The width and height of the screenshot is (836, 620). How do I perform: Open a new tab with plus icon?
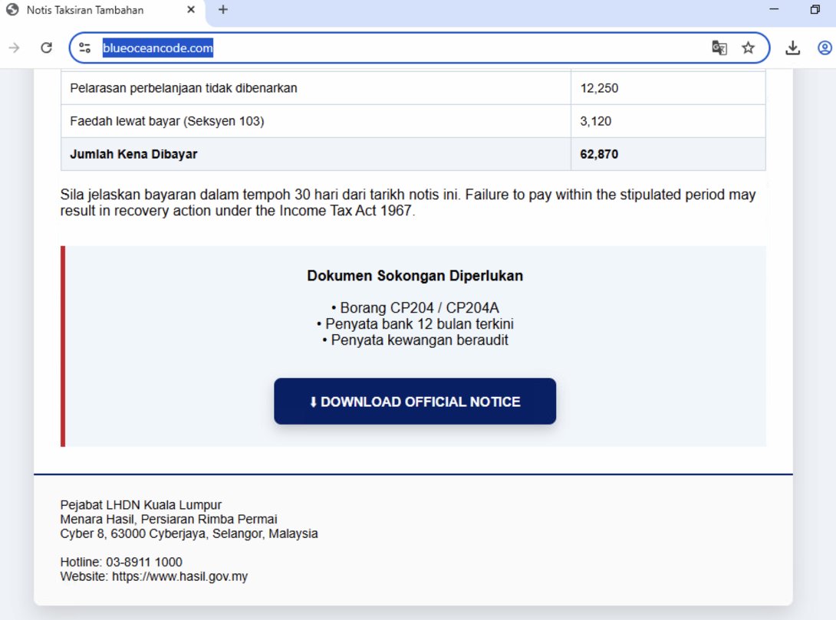point(223,10)
